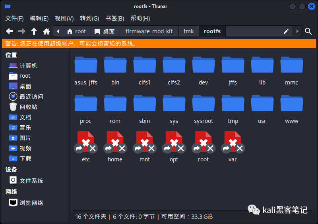Open 文件系统 under 设备
The width and height of the screenshot is (318, 224).
click(x=26, y=180)
